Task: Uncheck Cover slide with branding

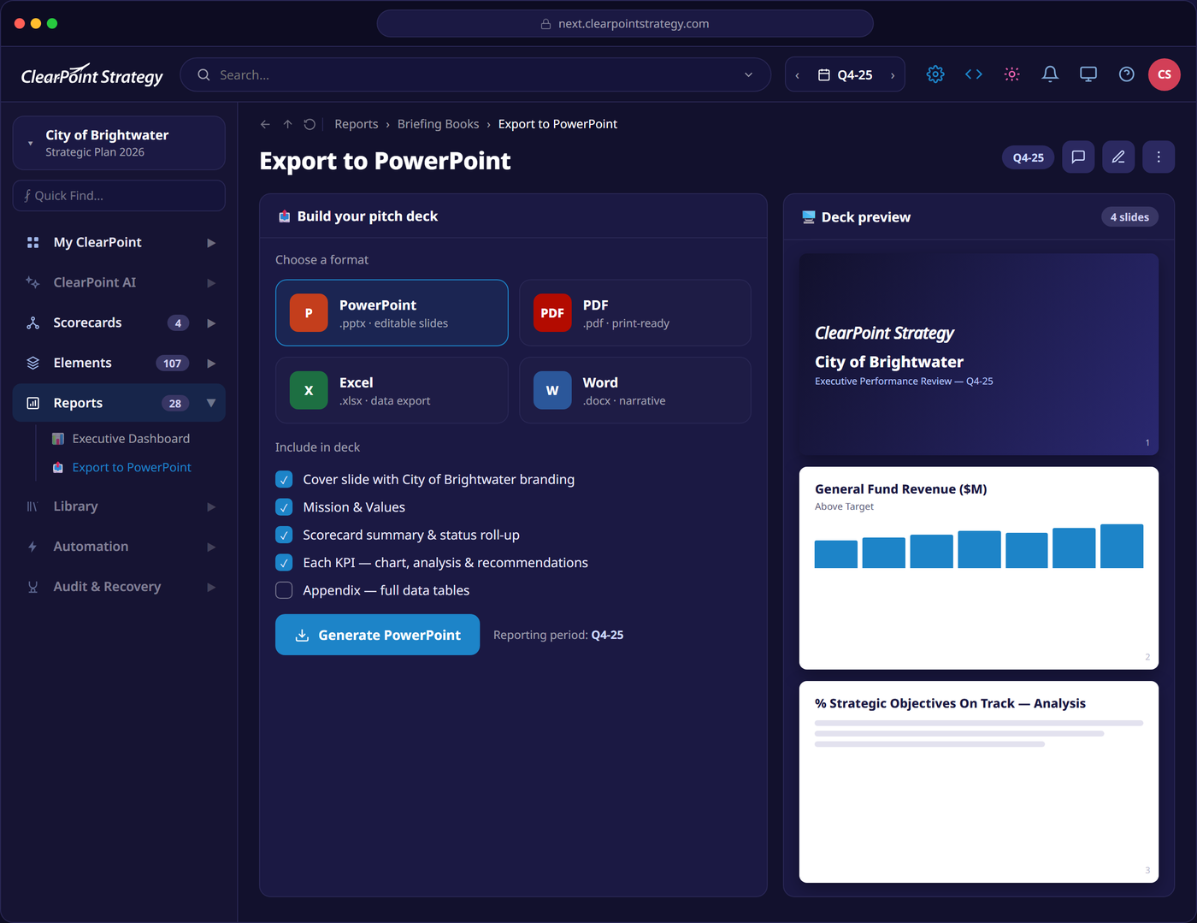Action: coord(284,480)
